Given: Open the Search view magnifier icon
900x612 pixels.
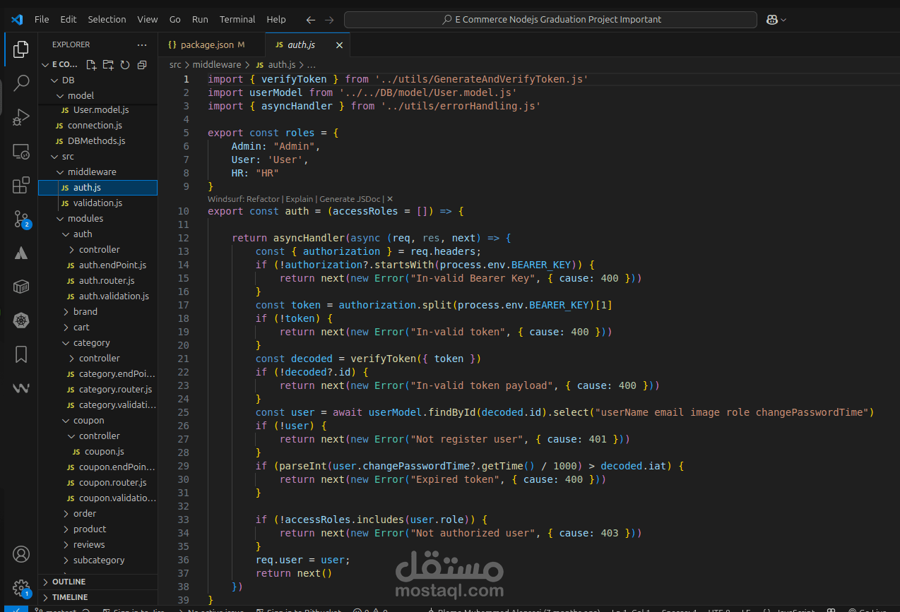Looking at the screenshot, I should pyautogui.click(x=21, y=83).
